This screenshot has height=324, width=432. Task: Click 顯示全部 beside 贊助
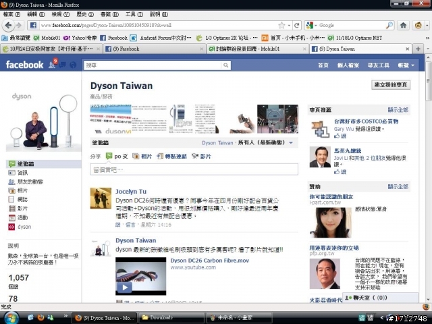click(398, 186)
